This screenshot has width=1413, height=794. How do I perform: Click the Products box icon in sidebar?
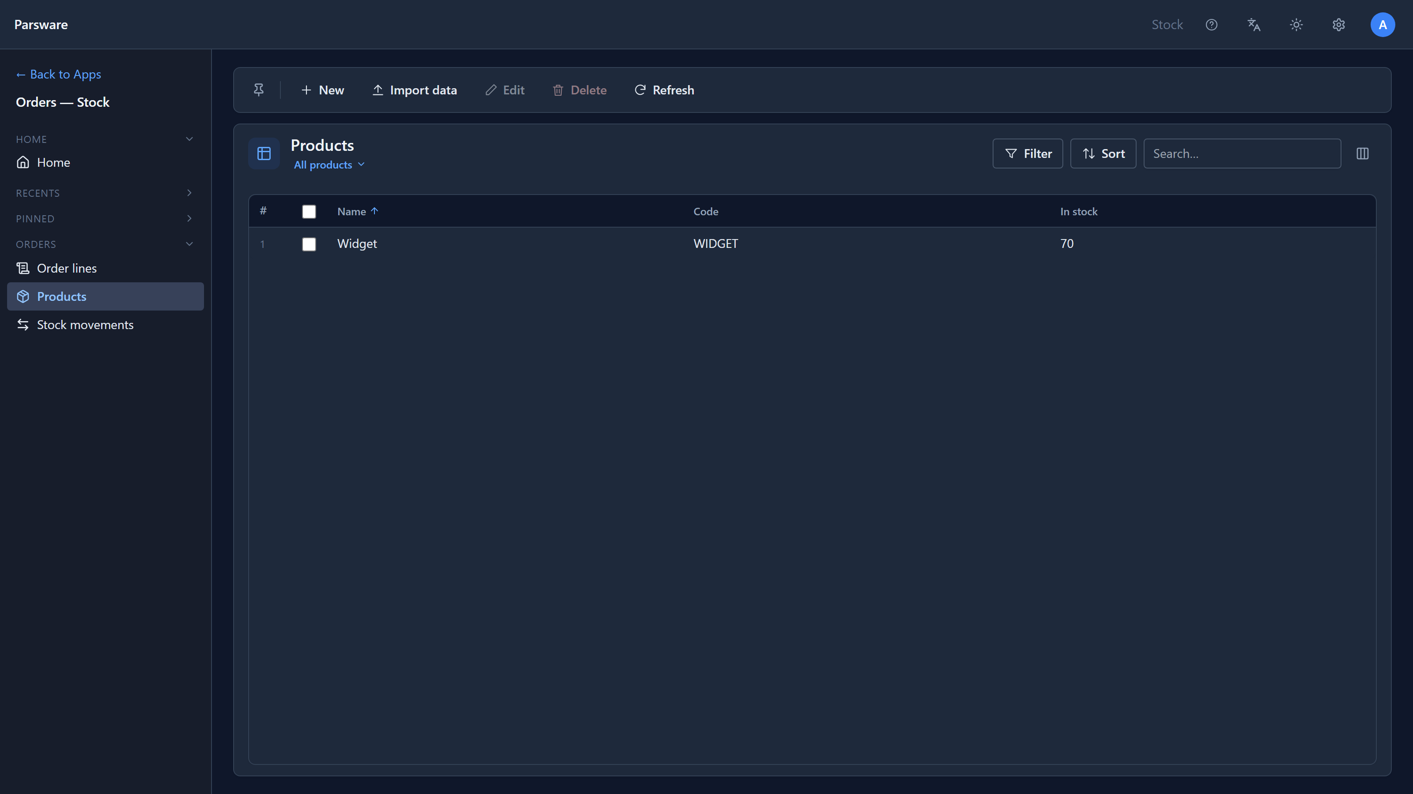click(23, 296)
